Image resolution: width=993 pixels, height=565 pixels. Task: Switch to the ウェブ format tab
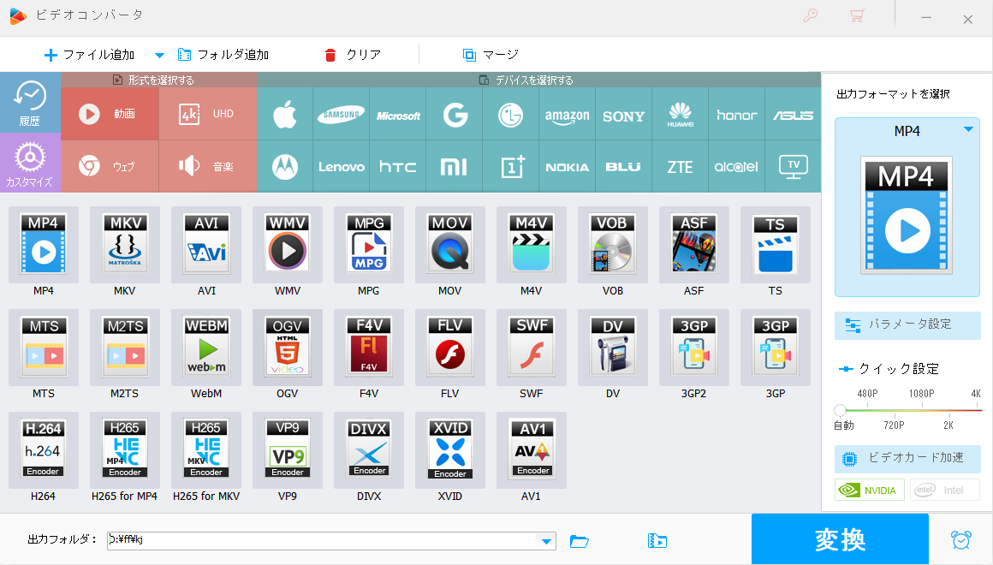click(110, 166)
